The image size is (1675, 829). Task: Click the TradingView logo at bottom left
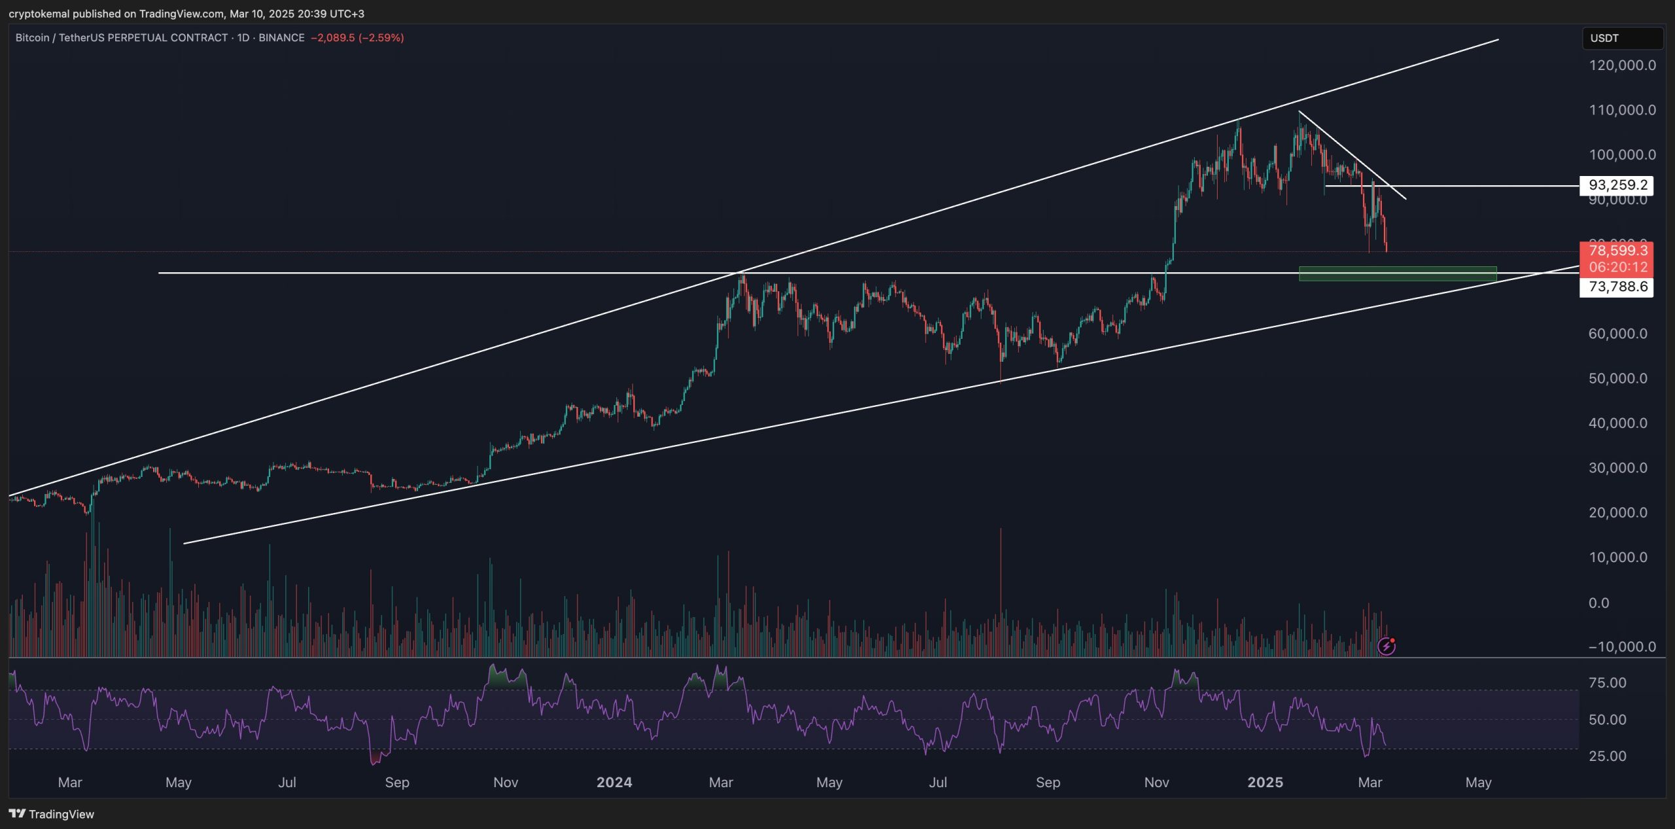click(52, 814)
